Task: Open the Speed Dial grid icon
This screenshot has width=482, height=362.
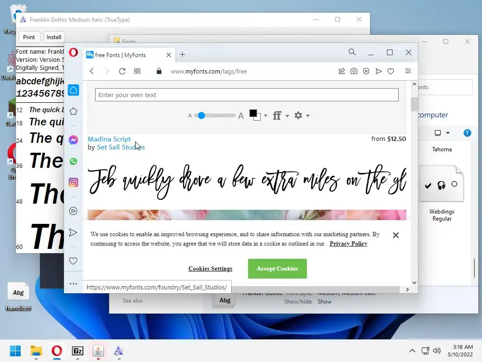Action: click(x=137, y=71)
